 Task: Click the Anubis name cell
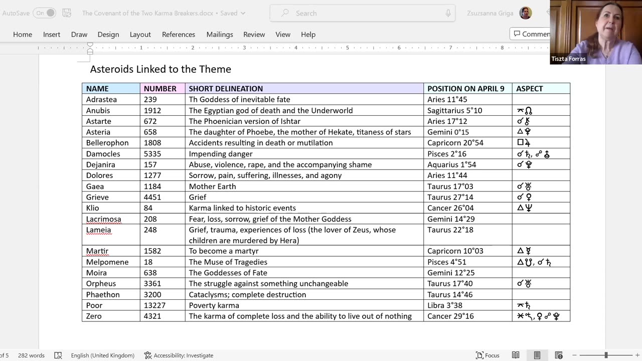click(111, 110)
